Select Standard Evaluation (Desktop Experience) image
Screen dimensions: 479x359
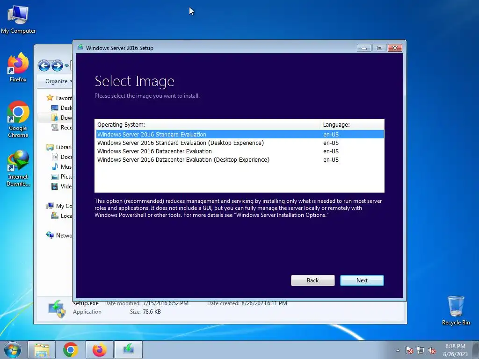pyautogui.click(x=240, y=143)
